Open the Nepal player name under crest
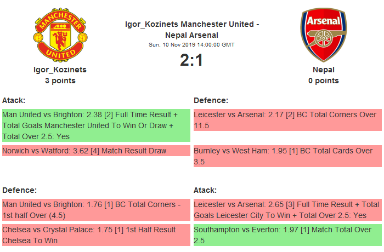Viewport: 384px width, 252px height. tap(324, 70)
